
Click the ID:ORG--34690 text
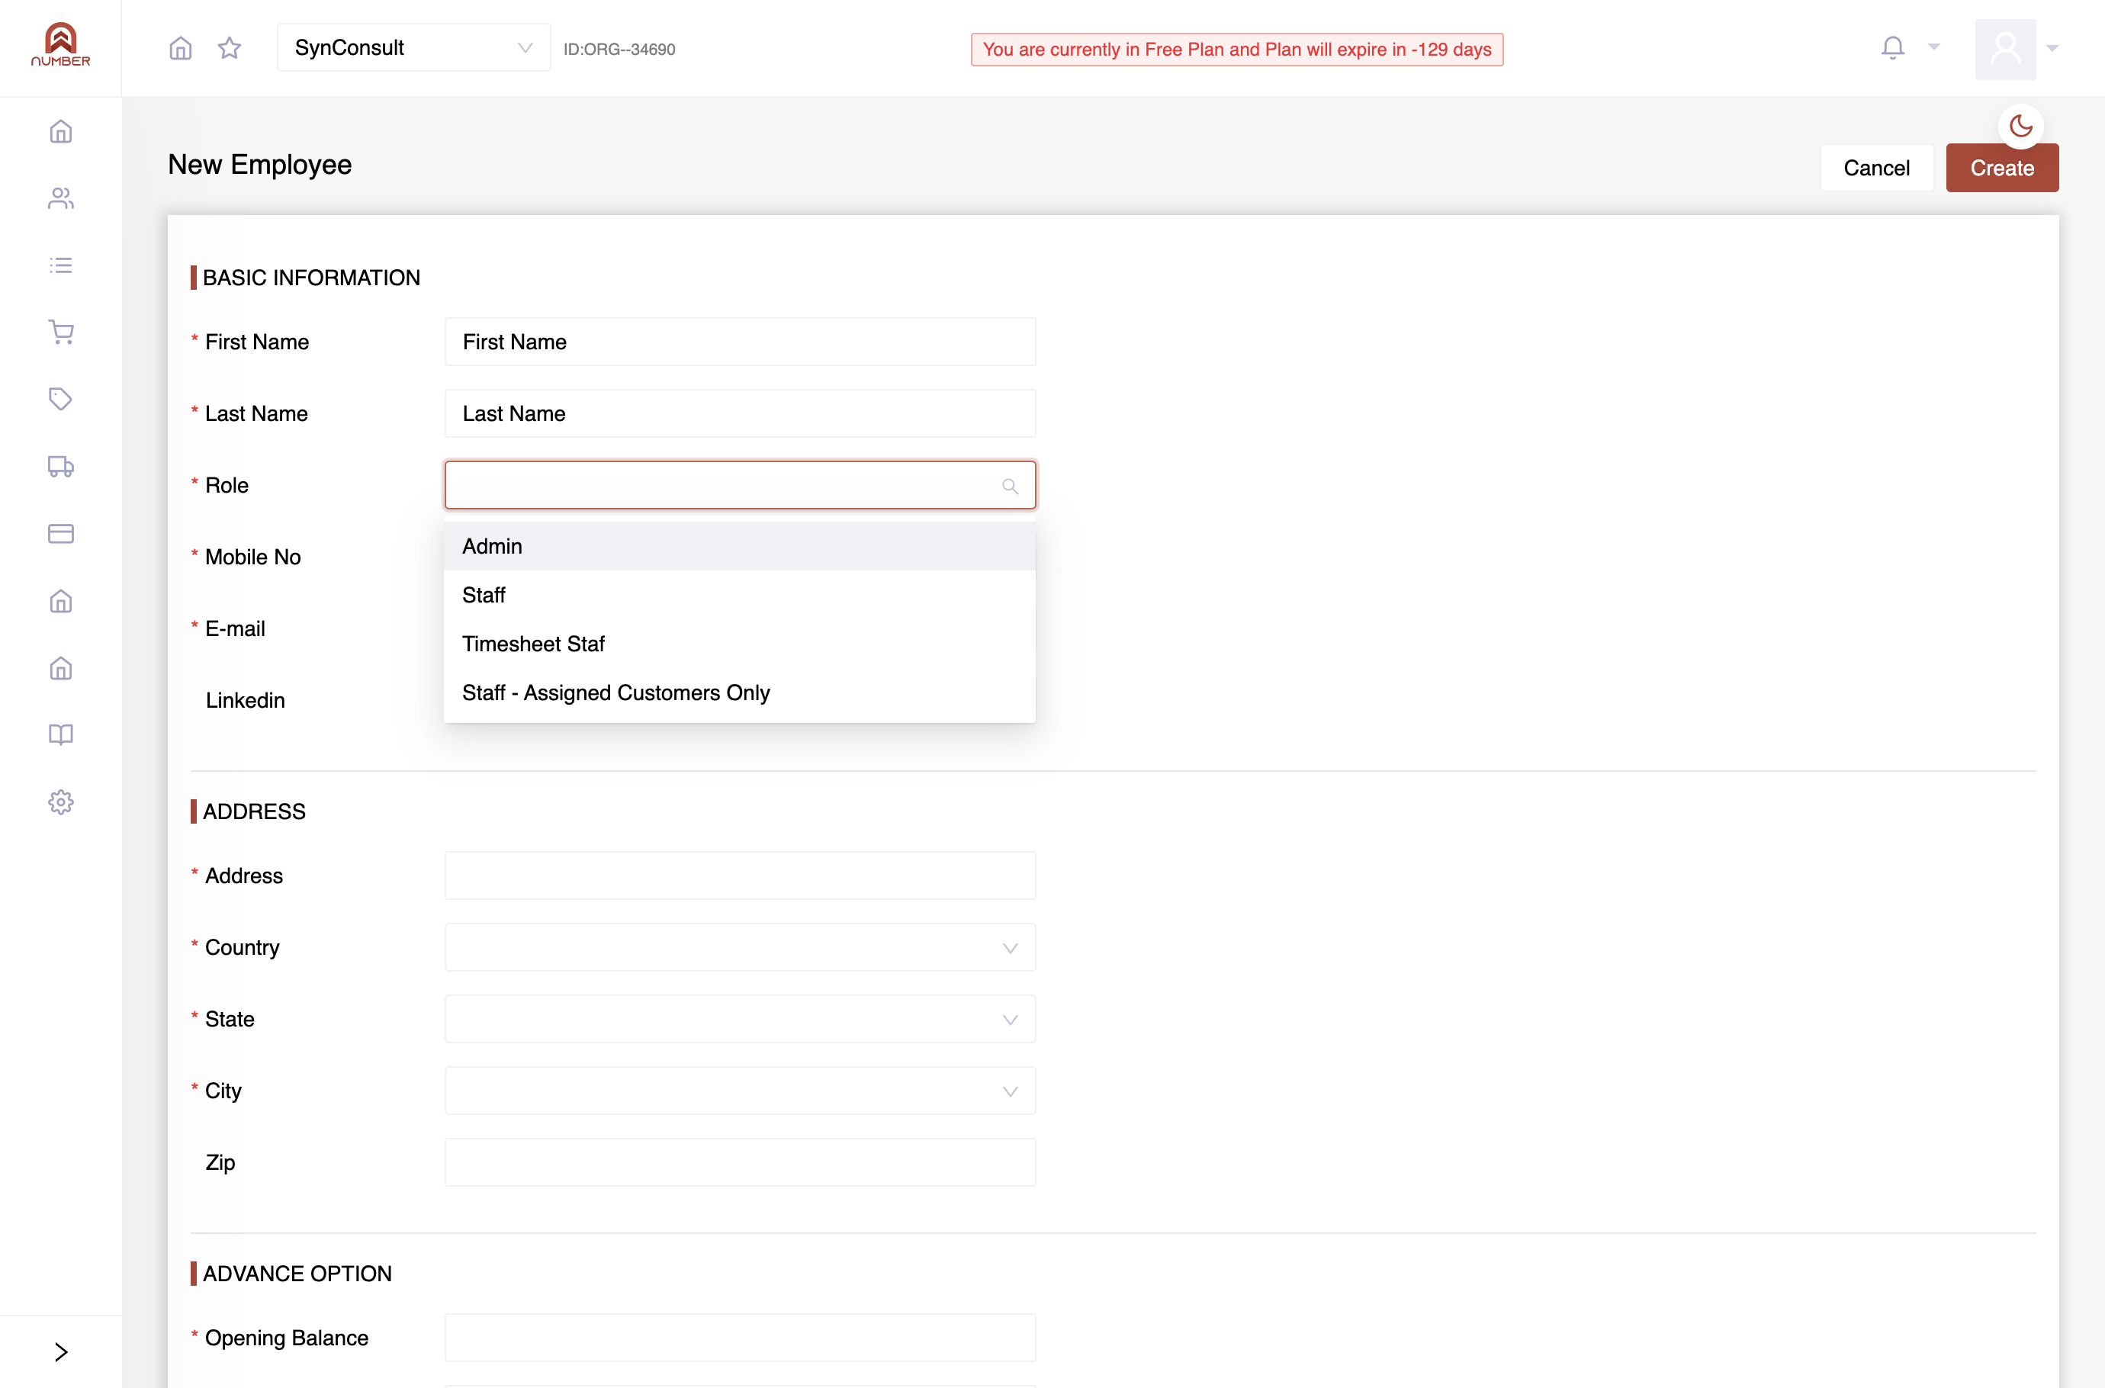[x=619, y=50]
